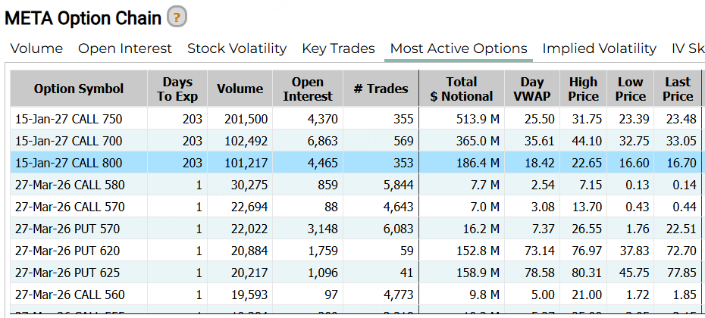Switch to the Volume tab

[x=36, y=48]
